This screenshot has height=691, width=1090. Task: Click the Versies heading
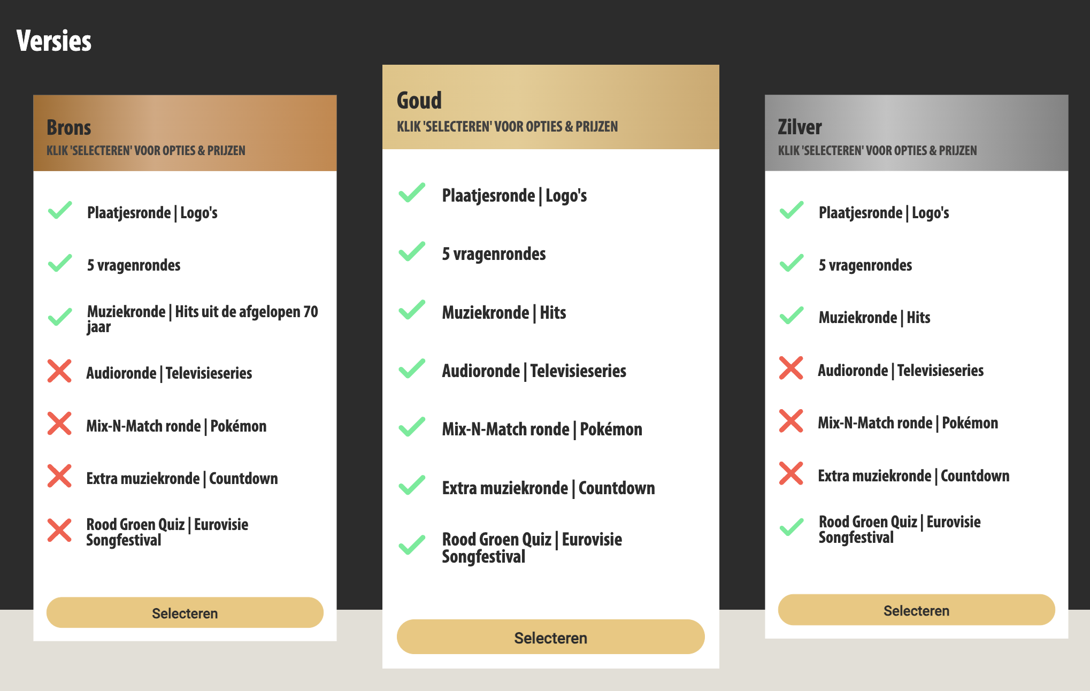tap(54, 41)
